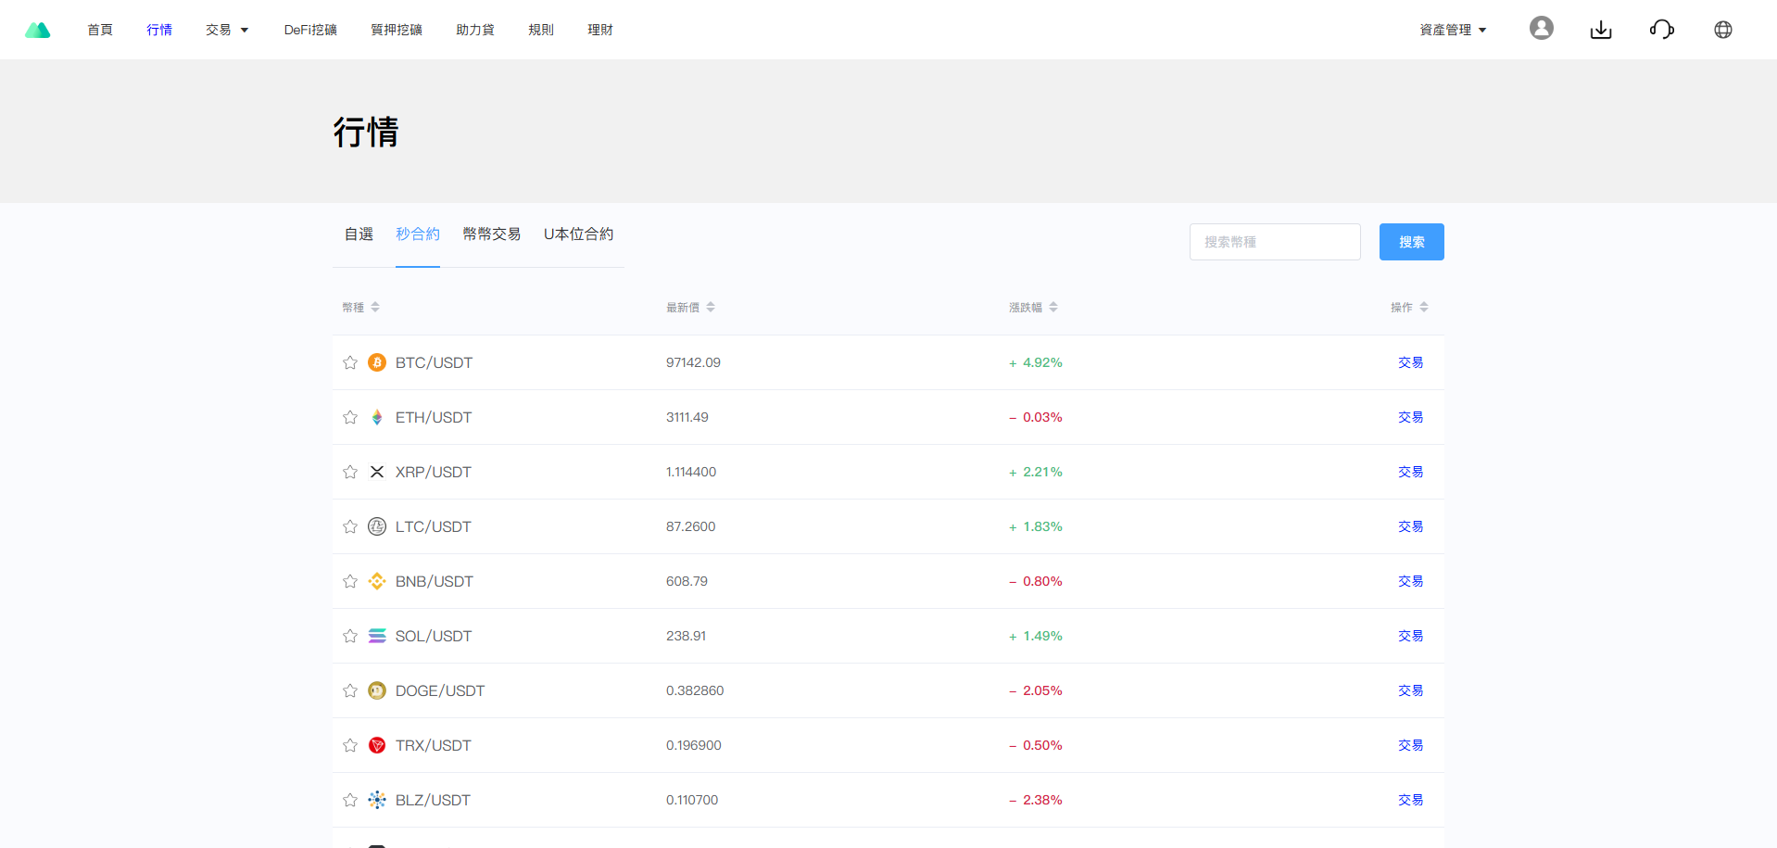Expand the 交易 dropdown in navigation

227,30
